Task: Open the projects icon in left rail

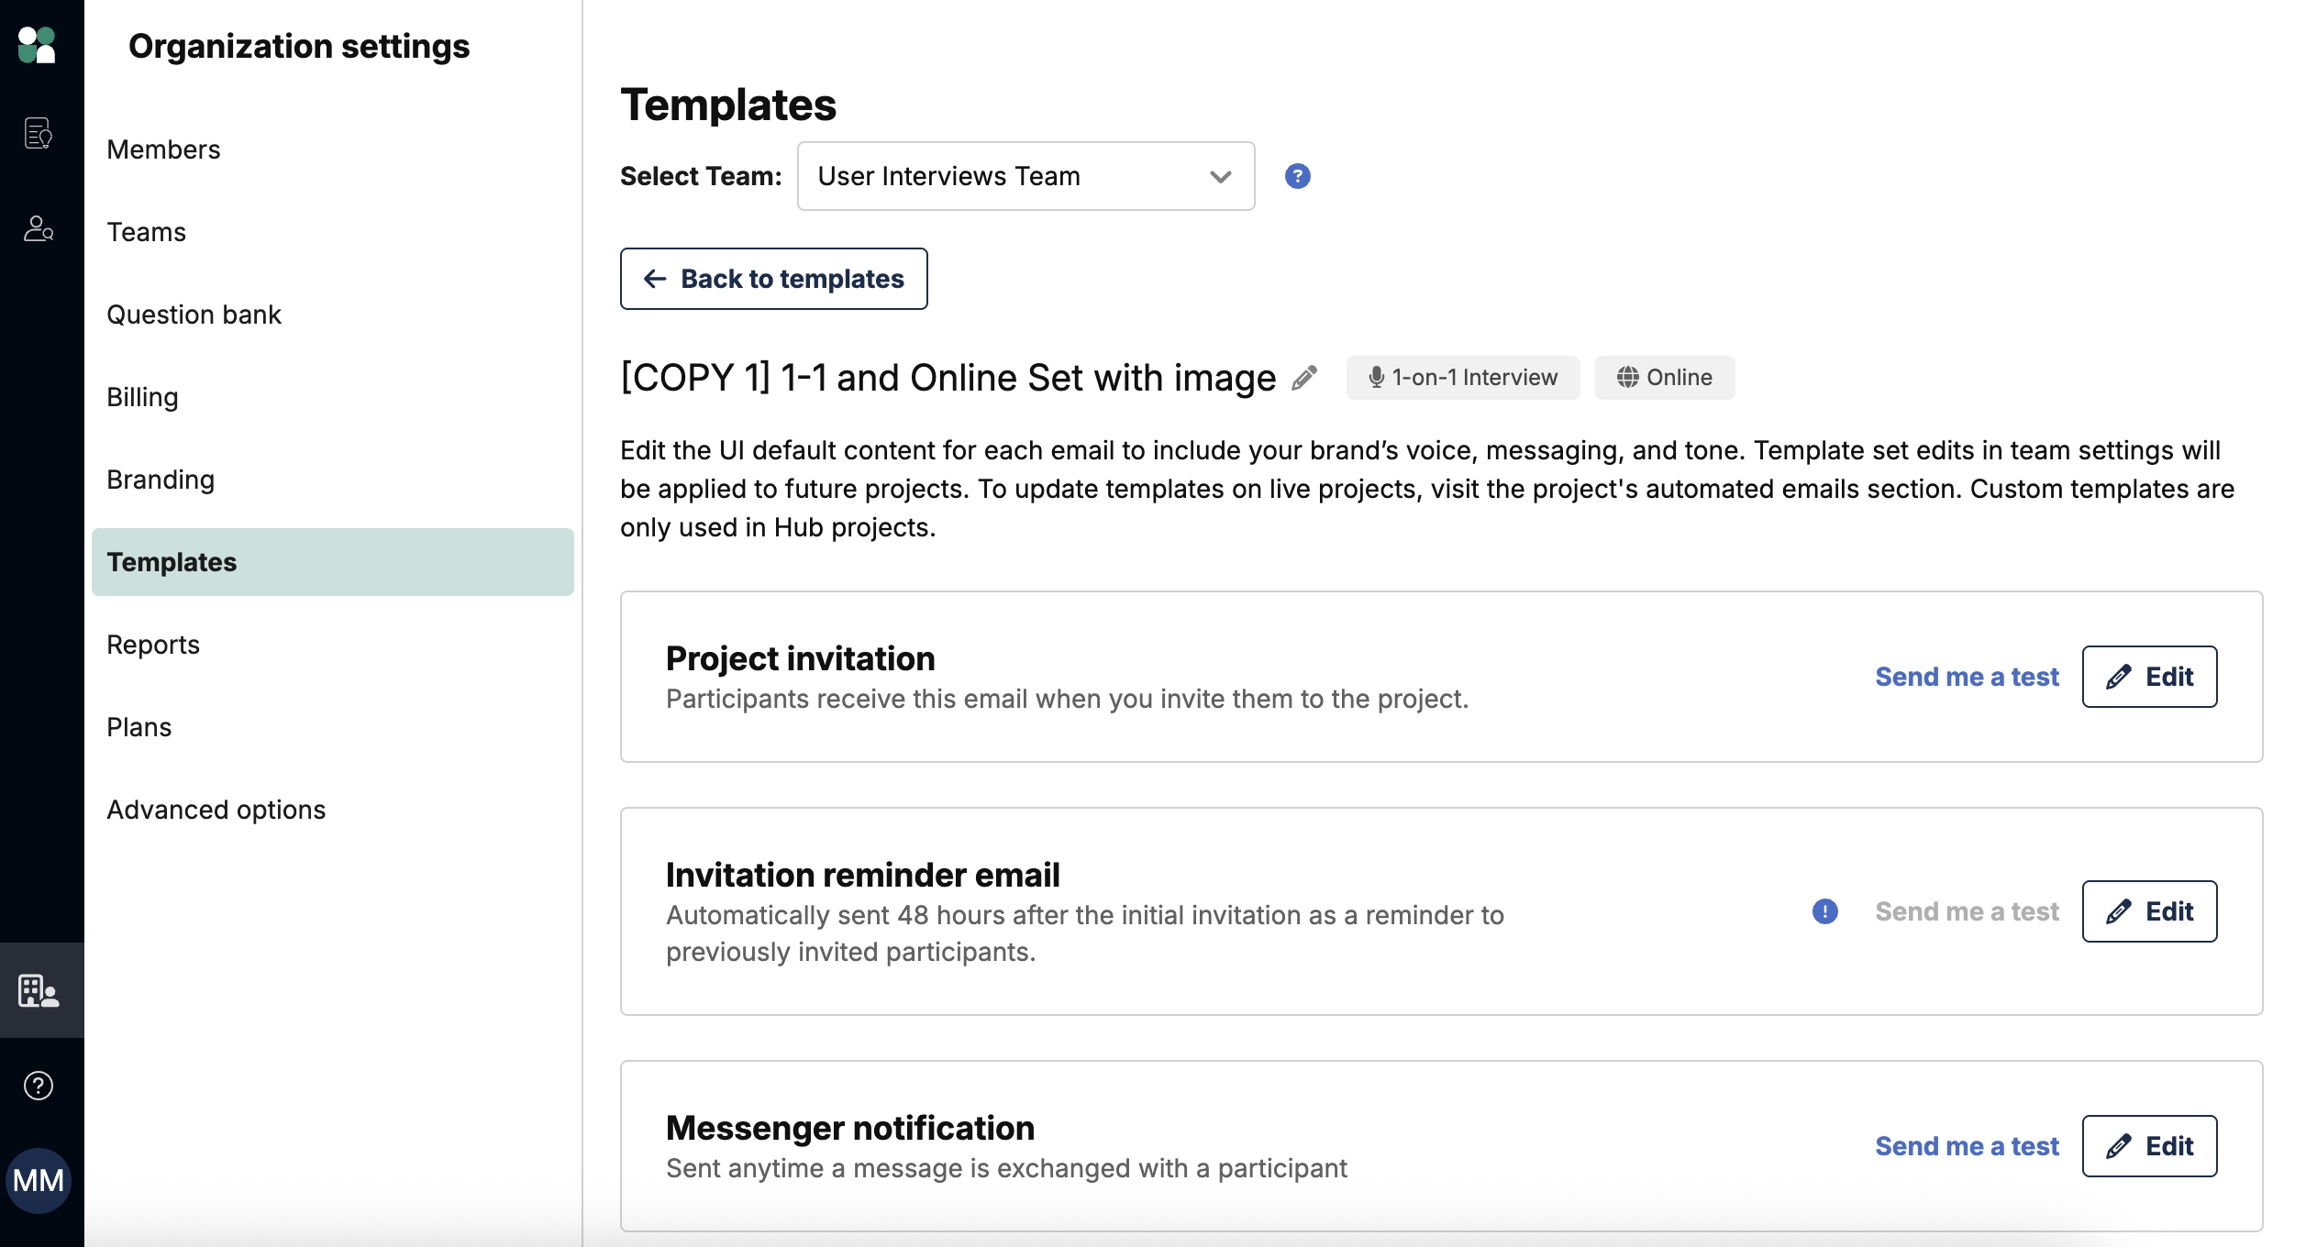Action: [x=38, y=134]
